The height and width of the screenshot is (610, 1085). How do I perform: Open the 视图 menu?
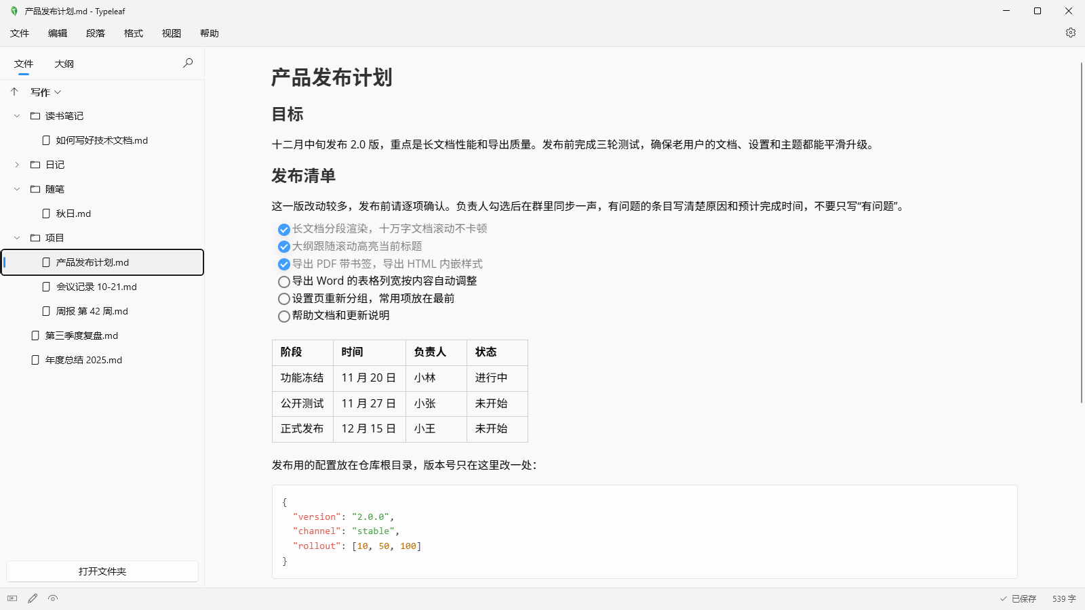click(x=172, y=33)
